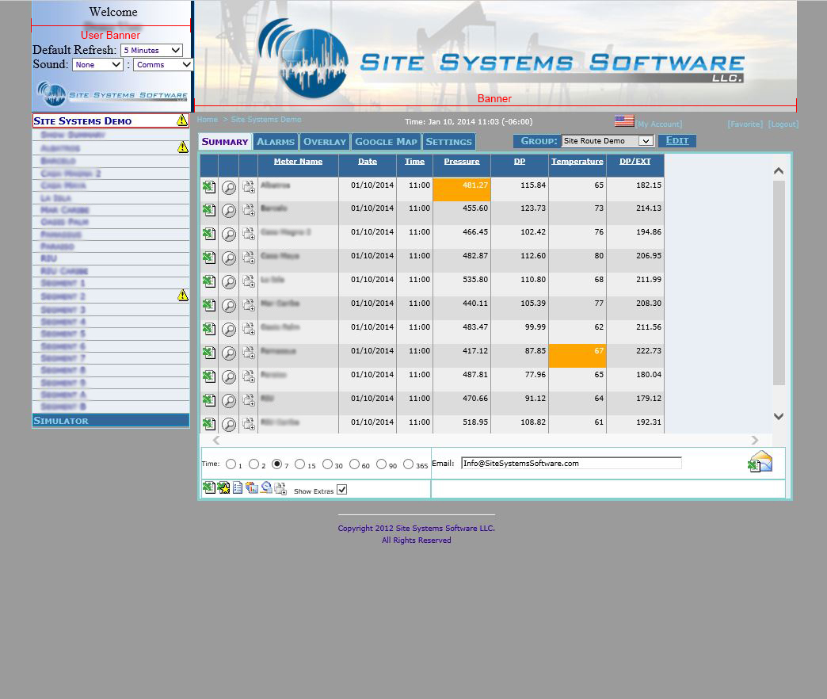827x699 pixels.
Task: Select the 1 day time radio button
Action: [231, 464]
